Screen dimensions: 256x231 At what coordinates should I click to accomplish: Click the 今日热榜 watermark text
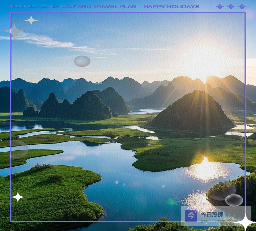(x=212, y=214)
